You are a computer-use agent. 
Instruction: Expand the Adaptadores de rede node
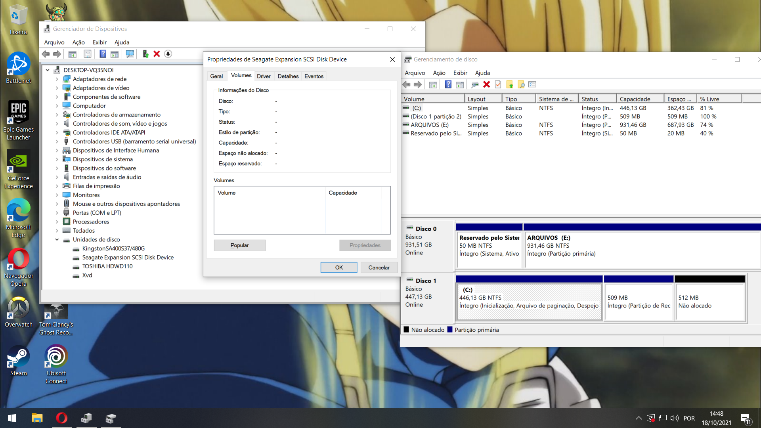tap(57, 79)
